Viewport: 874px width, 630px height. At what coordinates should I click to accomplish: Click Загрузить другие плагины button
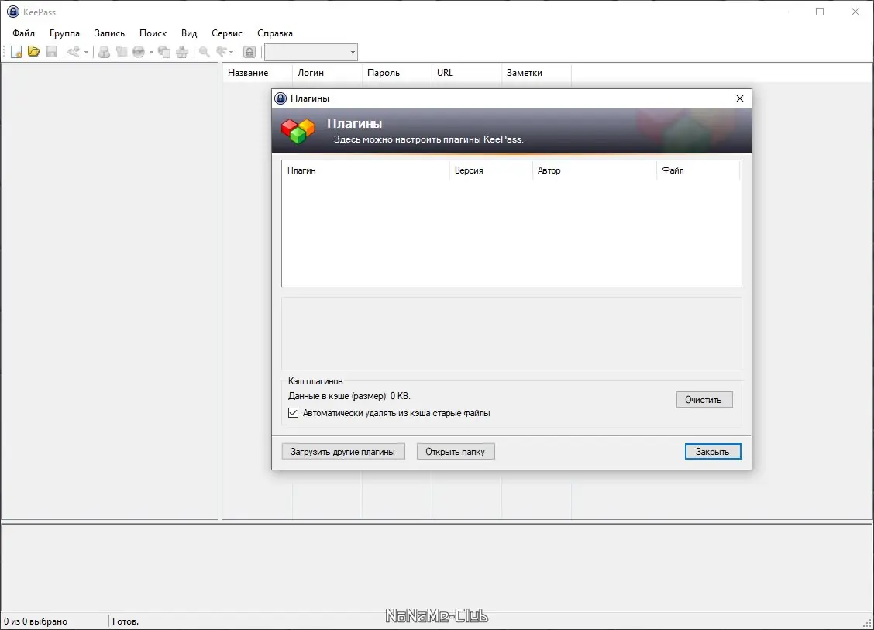point(343,452)
